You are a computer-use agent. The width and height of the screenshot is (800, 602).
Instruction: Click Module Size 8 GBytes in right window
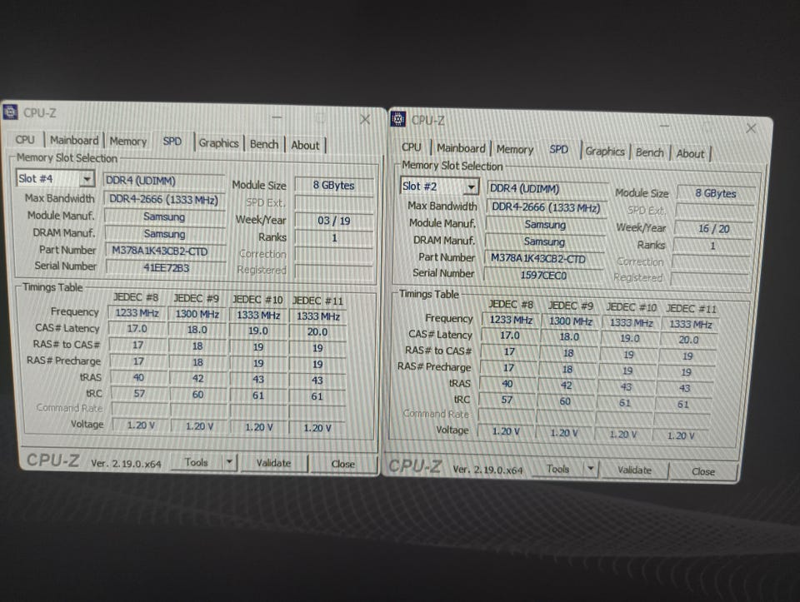pyautogui.click(x=716, y=193)
